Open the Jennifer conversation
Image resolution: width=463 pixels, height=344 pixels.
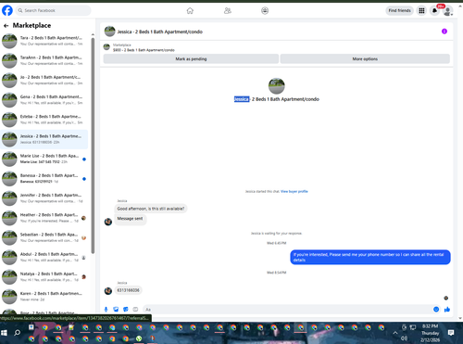44,198
